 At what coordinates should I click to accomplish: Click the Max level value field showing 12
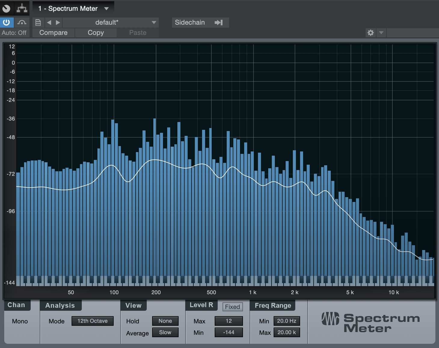tap(229, 321)
